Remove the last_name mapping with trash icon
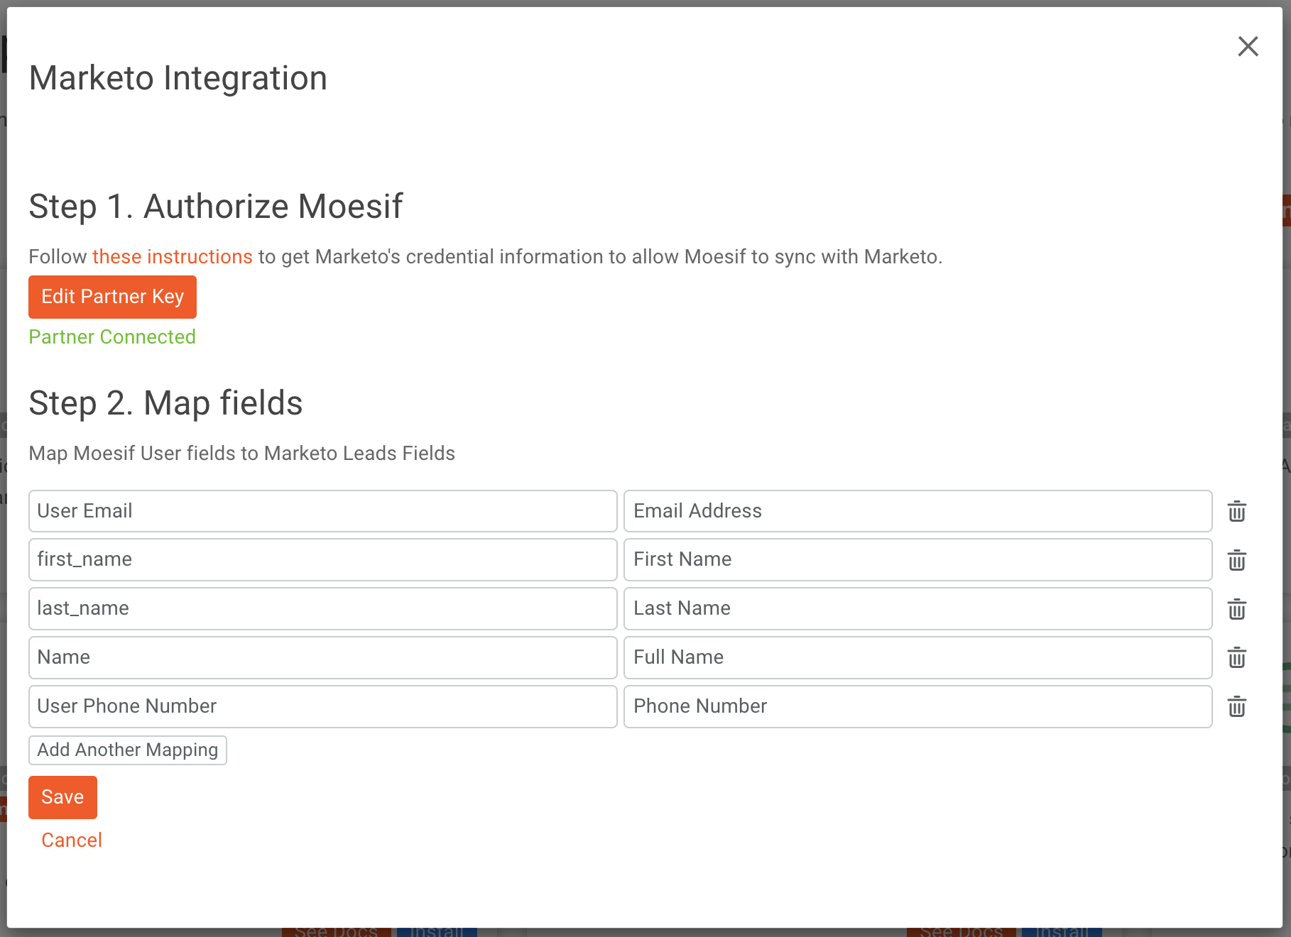 pos(1236,609)
